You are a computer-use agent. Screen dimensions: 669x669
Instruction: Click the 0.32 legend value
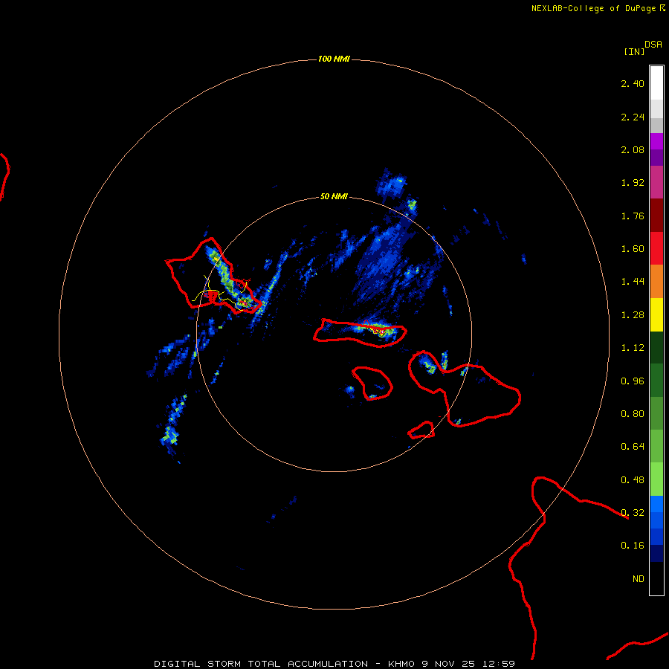pos(633,513)
